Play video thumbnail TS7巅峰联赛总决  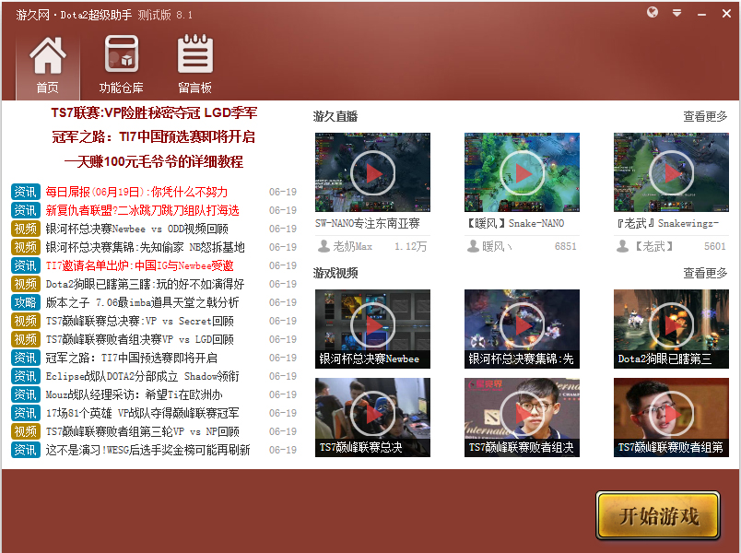(x=372, y=418)
